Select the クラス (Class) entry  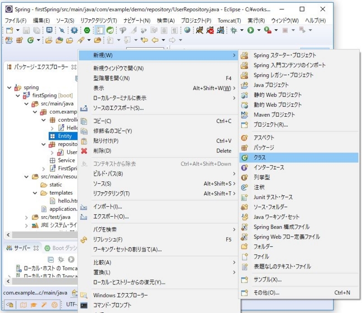[299, 157]
